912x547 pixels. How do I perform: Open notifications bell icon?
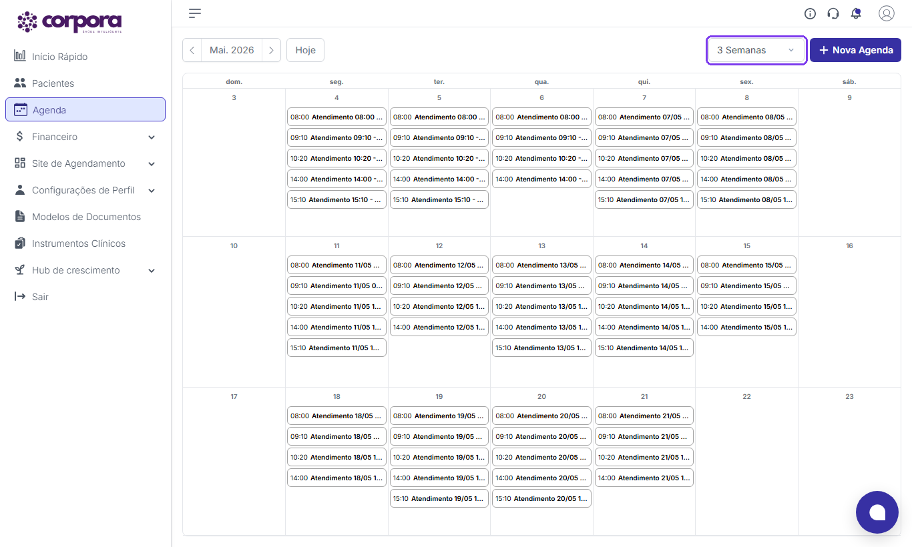coord(856,13)
